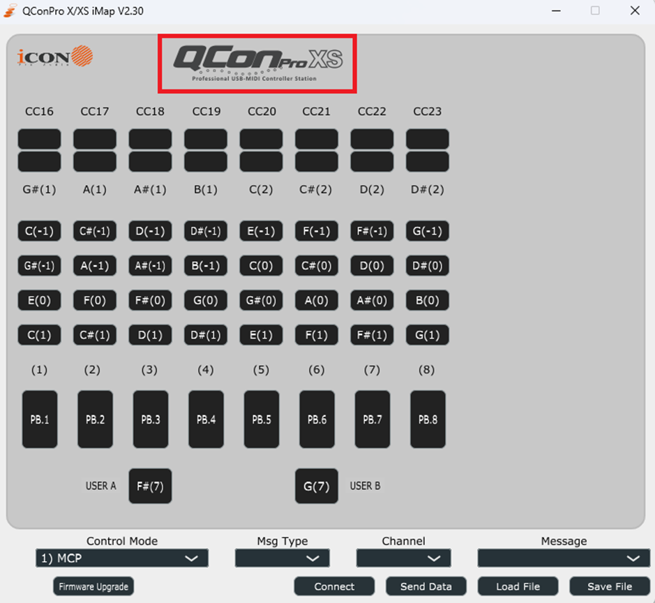Choose the G(0) button

click(x=206, y=301)
